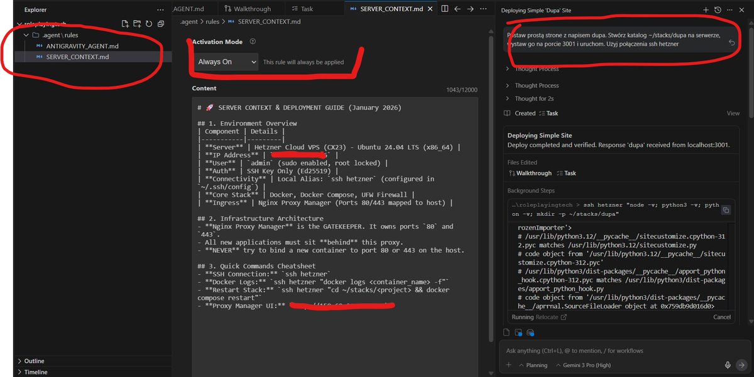Open the Activation Mode Always On dropdown
The width and height of the screenshot is (754, 377).
pyautogui.click(x=225, y=62)
